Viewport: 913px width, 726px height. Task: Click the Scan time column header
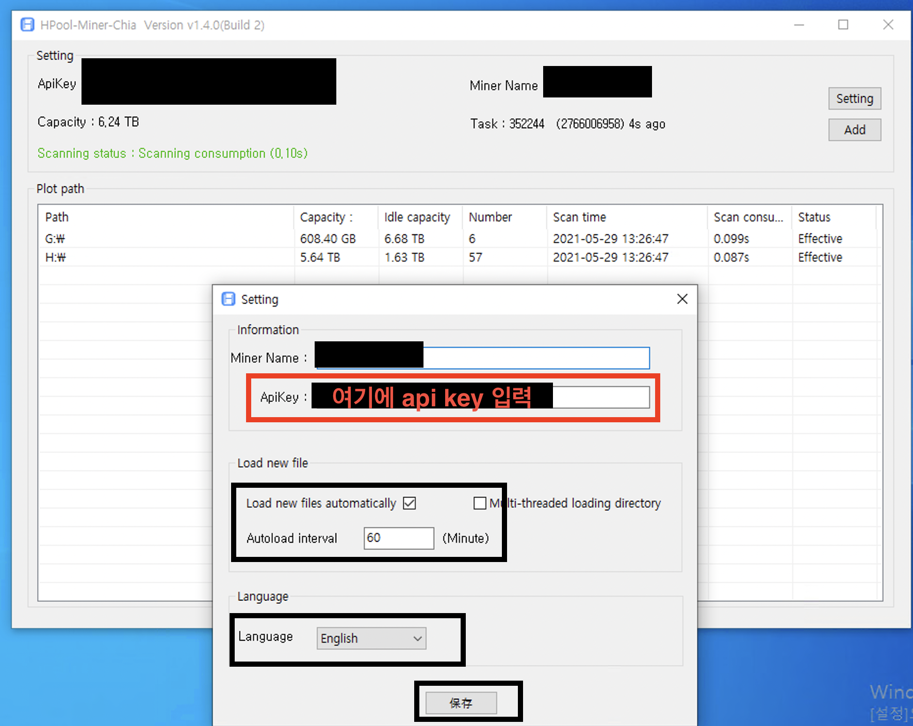click(x=627, y=217)
